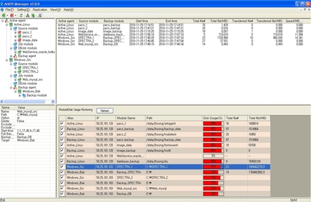Click the Alias column header
This screenshot has height=202, width=311.
tap(80, 118)
